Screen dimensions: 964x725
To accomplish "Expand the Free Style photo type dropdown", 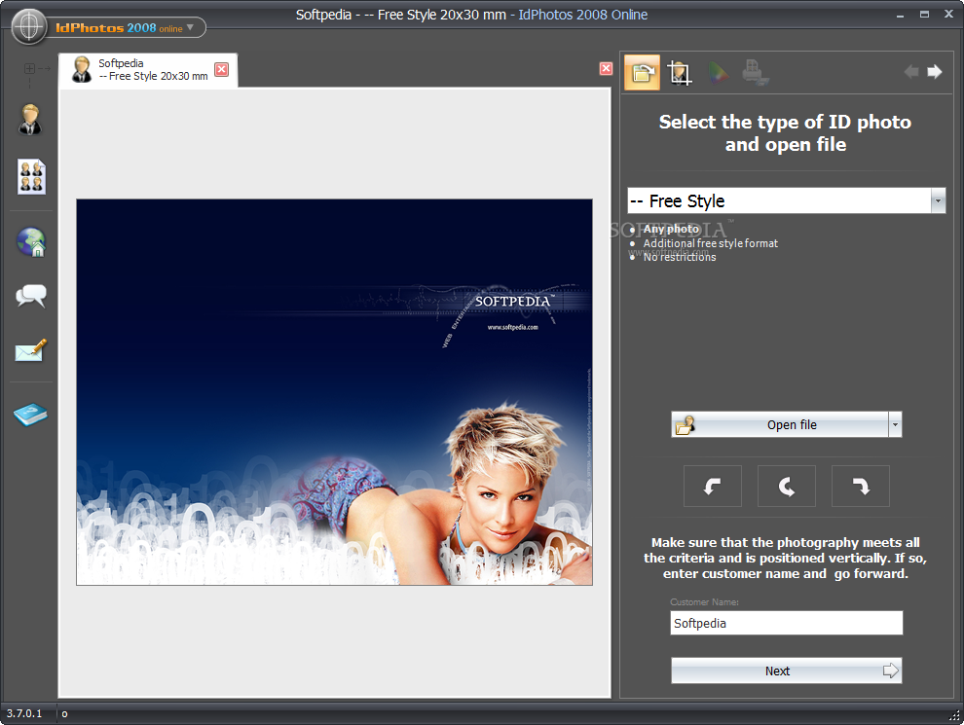I will (938, 200).
